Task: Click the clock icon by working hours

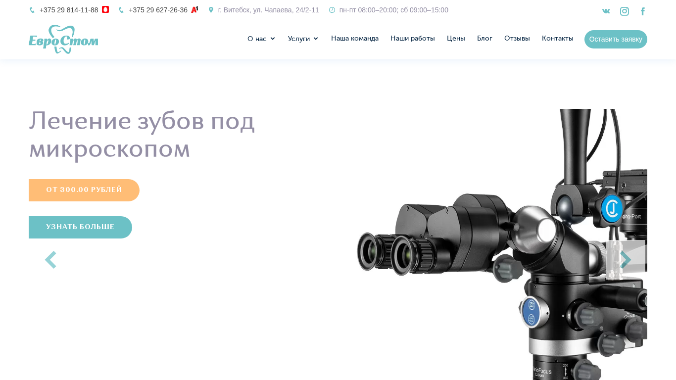Action: point(332,10)
